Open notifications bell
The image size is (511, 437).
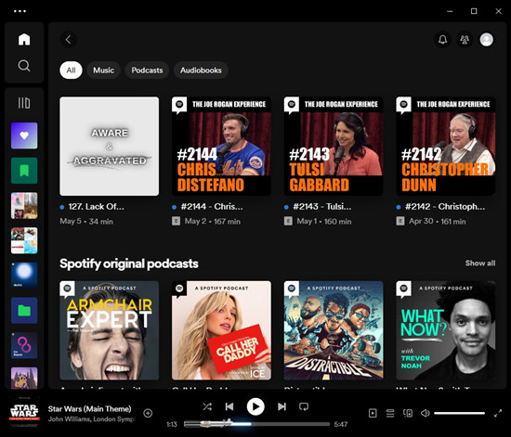click(442, 40)
